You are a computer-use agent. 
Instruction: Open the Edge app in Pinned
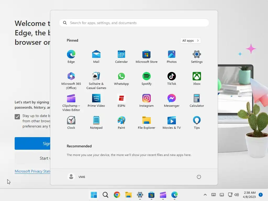(x=71, y=57)
